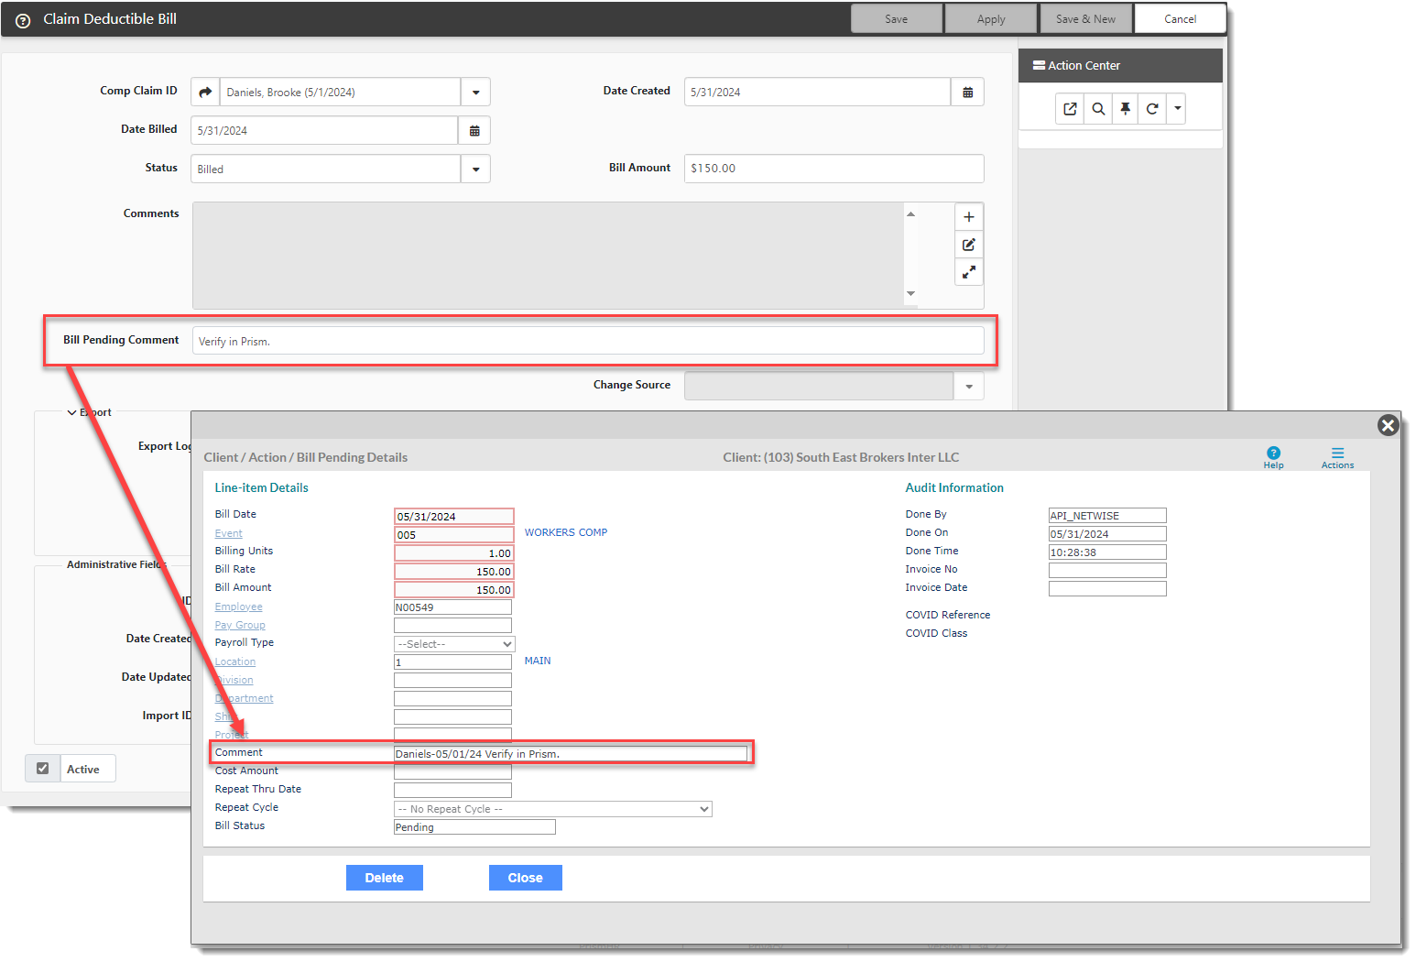Click into the Bill Pending Comment field

587,341
